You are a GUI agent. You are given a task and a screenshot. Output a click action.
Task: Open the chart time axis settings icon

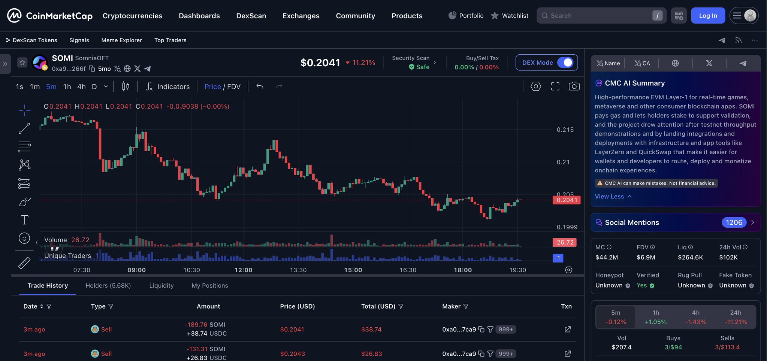click(568, 270)
